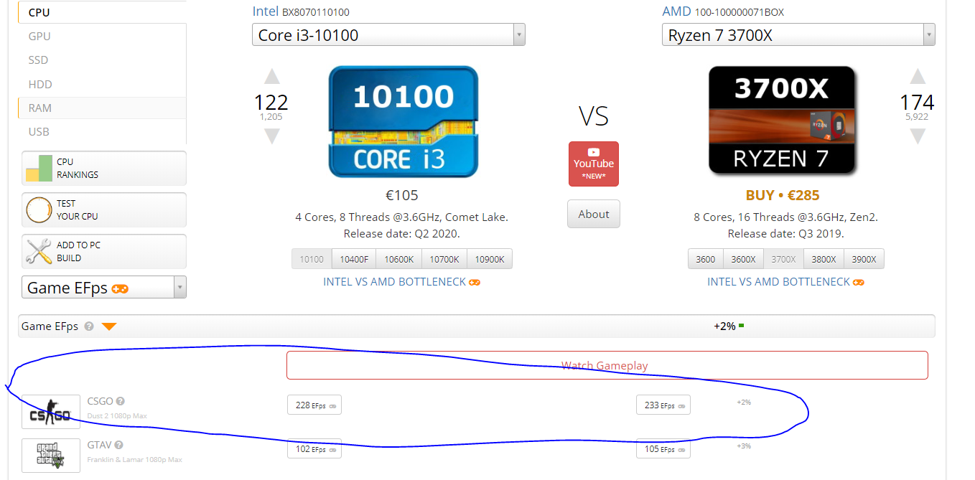Screen dimensions: 975x480
Task: Upvote the Core i3-10100
Action: pyautogui.click(x=271, y=76)
